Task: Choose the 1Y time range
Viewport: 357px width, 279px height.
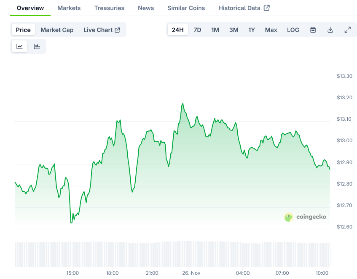Action: click(x=252, y=30)
